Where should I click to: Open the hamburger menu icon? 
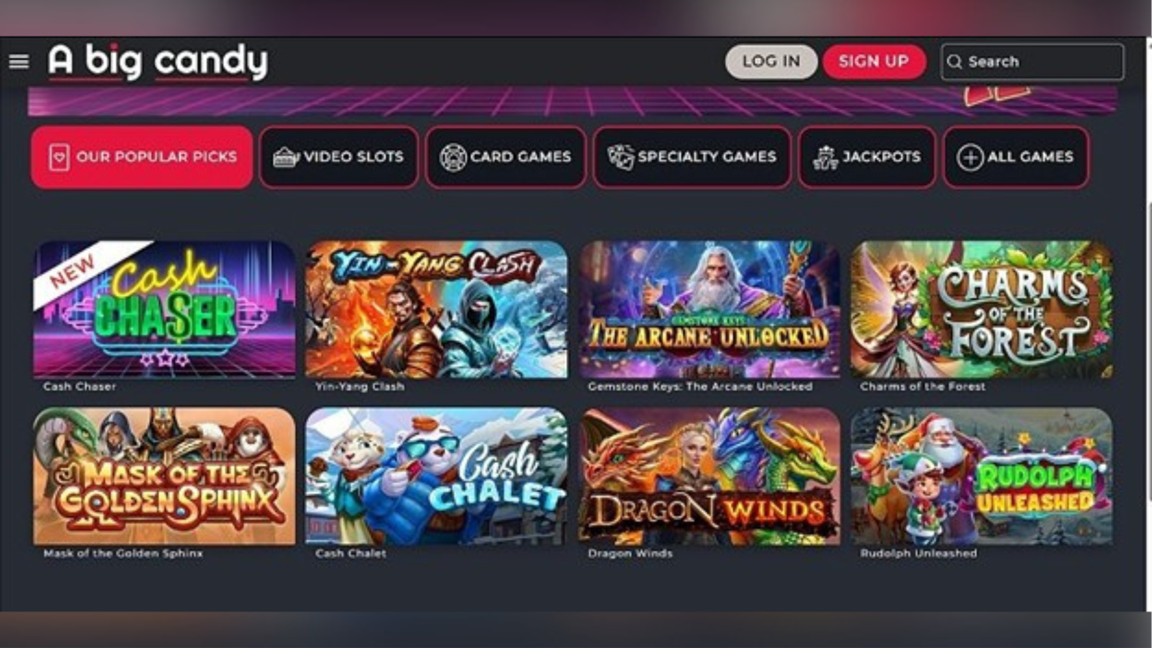point(18,61)
